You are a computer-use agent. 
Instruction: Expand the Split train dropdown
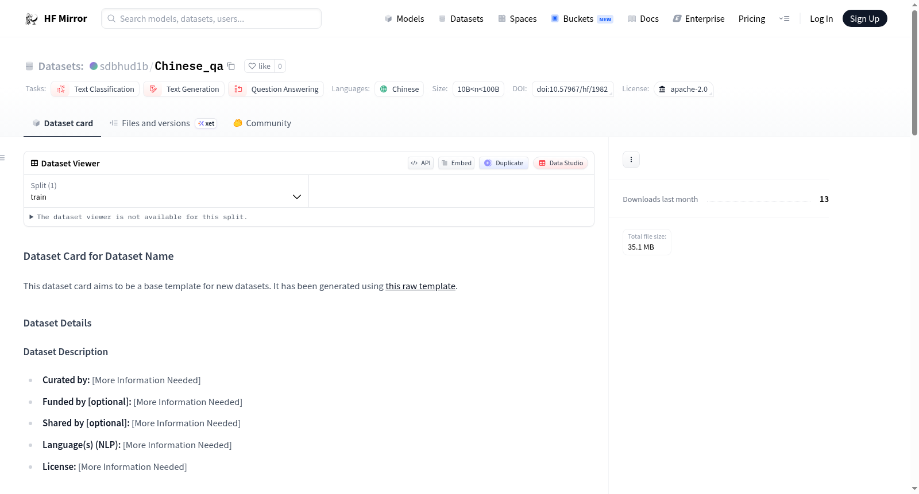(x=166, y=191)
